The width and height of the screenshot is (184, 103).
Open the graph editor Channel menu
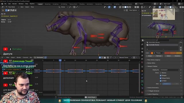[x=25, y=58]
